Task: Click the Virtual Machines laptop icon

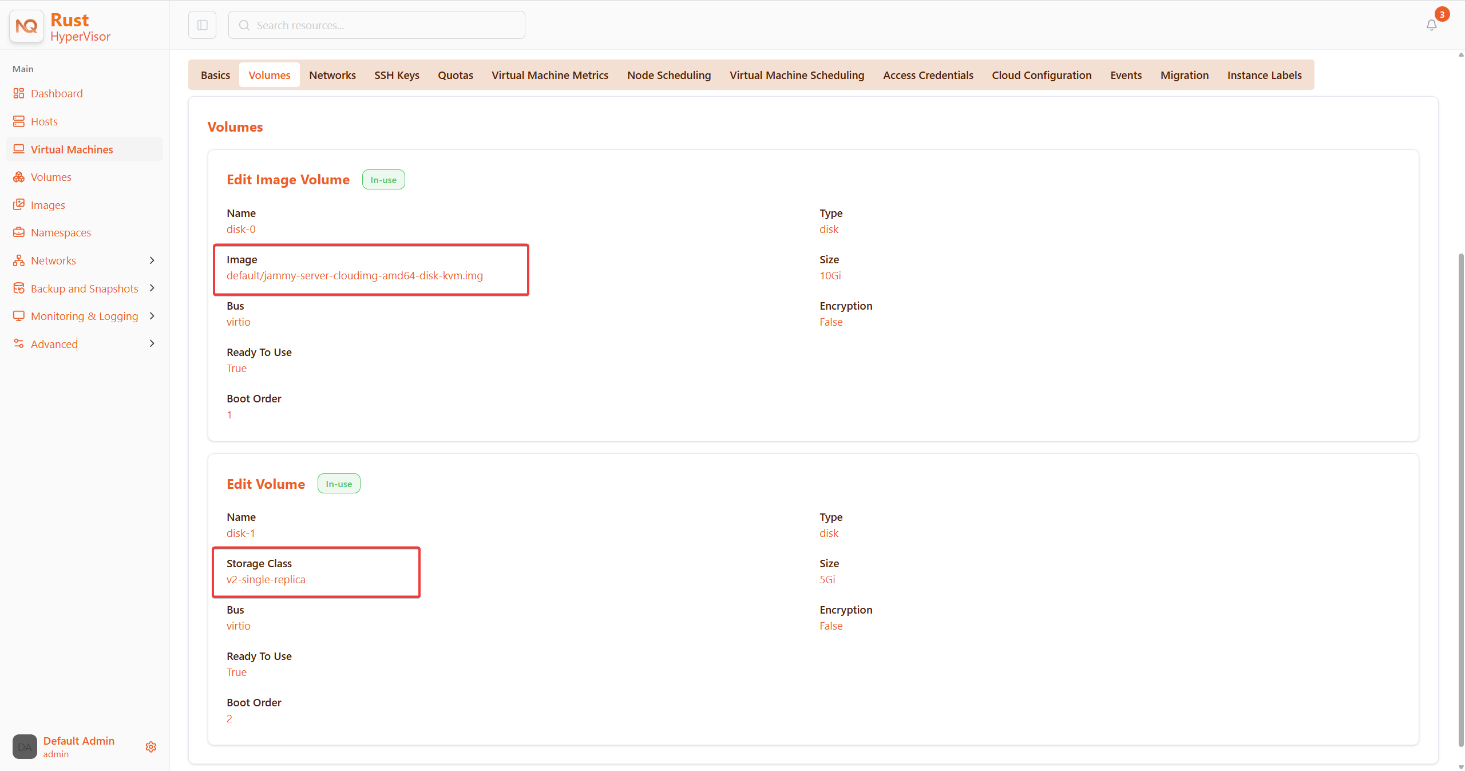Action: 19,149
